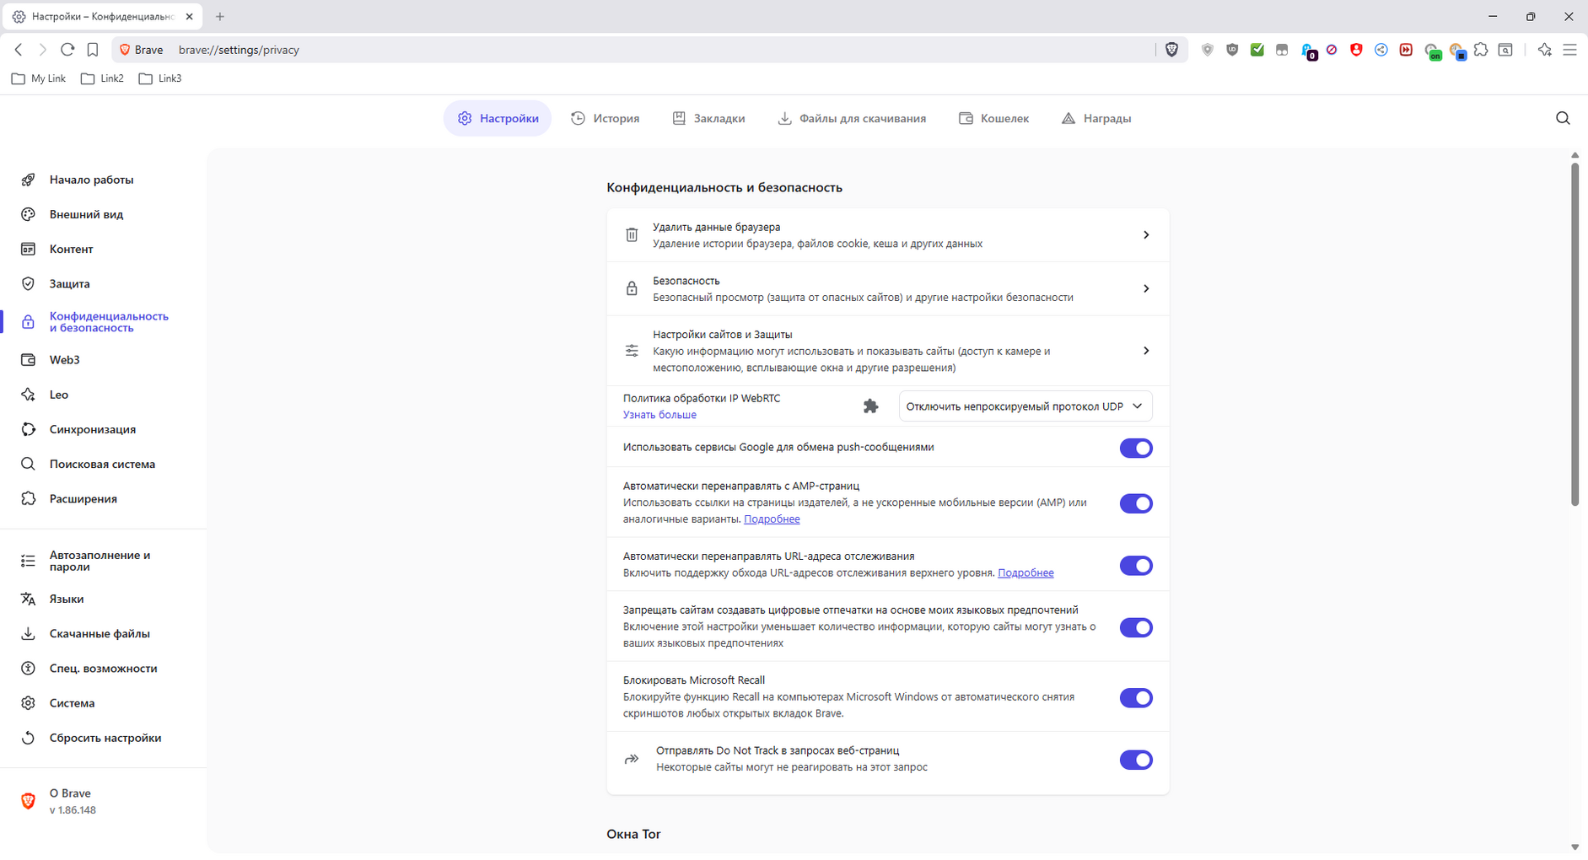
Task: Open the Подробнее link about AMP pages
Action: pos(772,519)
